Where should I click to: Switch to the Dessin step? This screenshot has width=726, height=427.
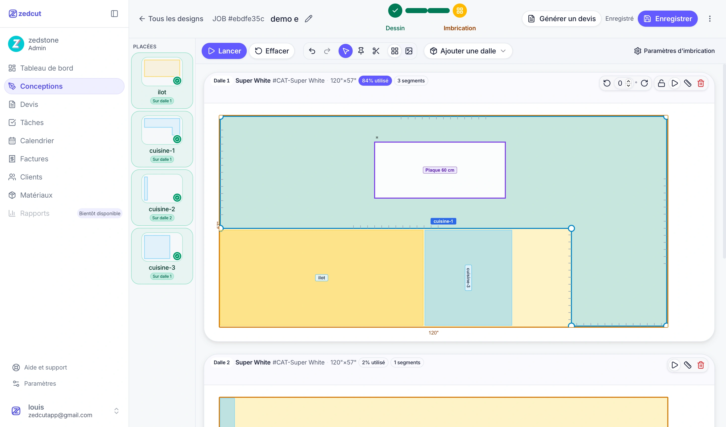(x=395, y=18)
